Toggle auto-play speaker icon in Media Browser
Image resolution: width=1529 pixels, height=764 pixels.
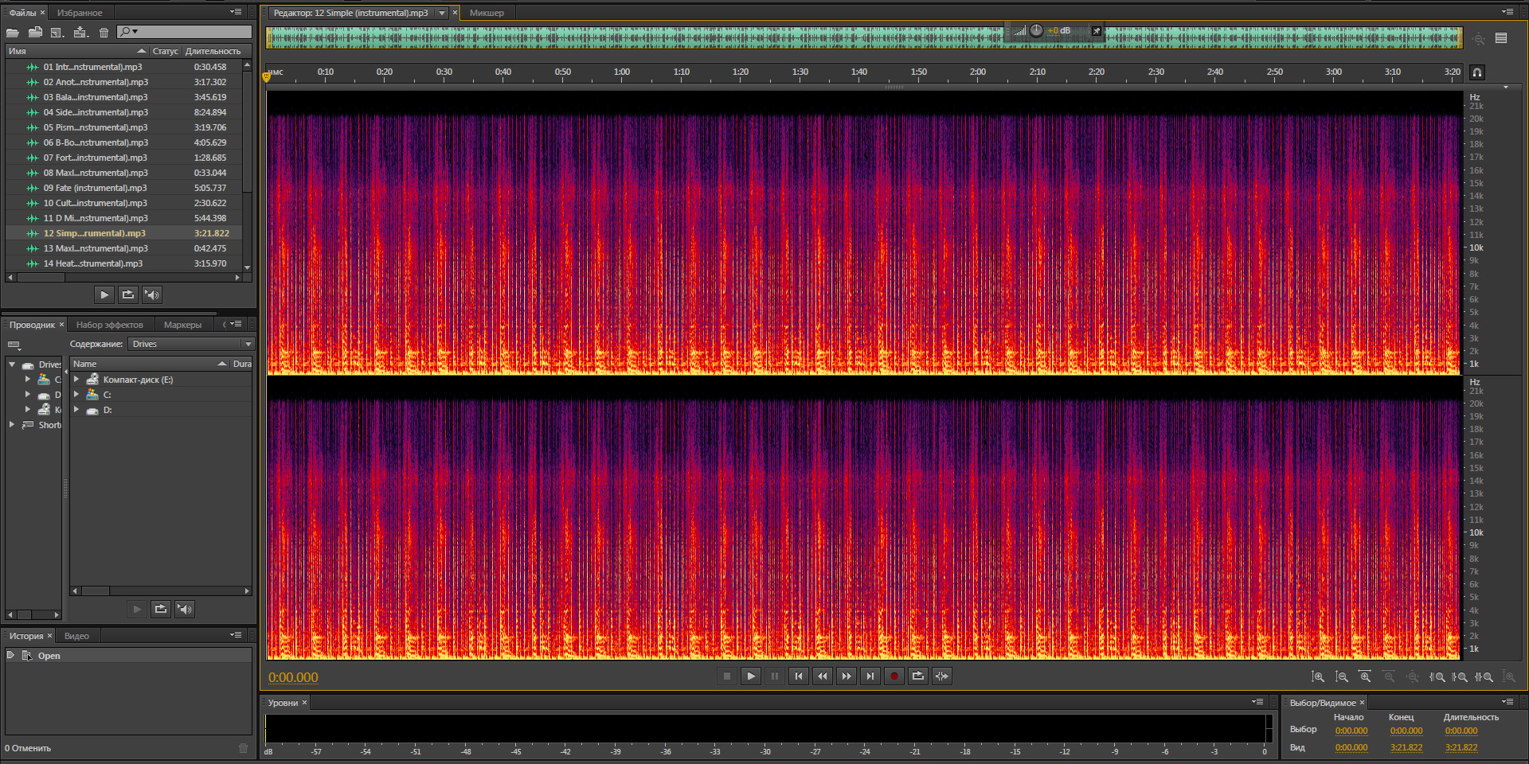click(x=185, y=610)
